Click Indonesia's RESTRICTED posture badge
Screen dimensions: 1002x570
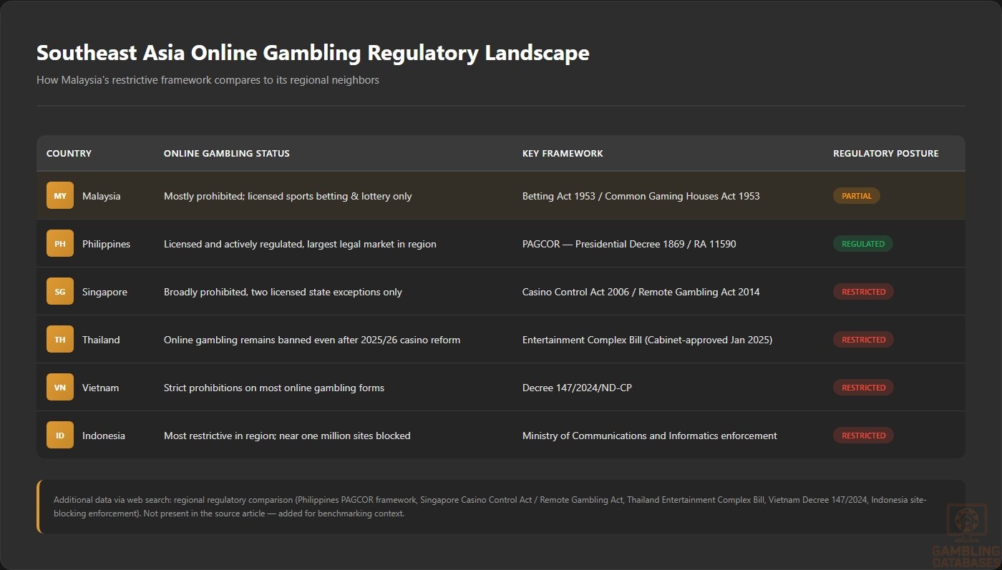pyautogui.click(x=863, y=436)
